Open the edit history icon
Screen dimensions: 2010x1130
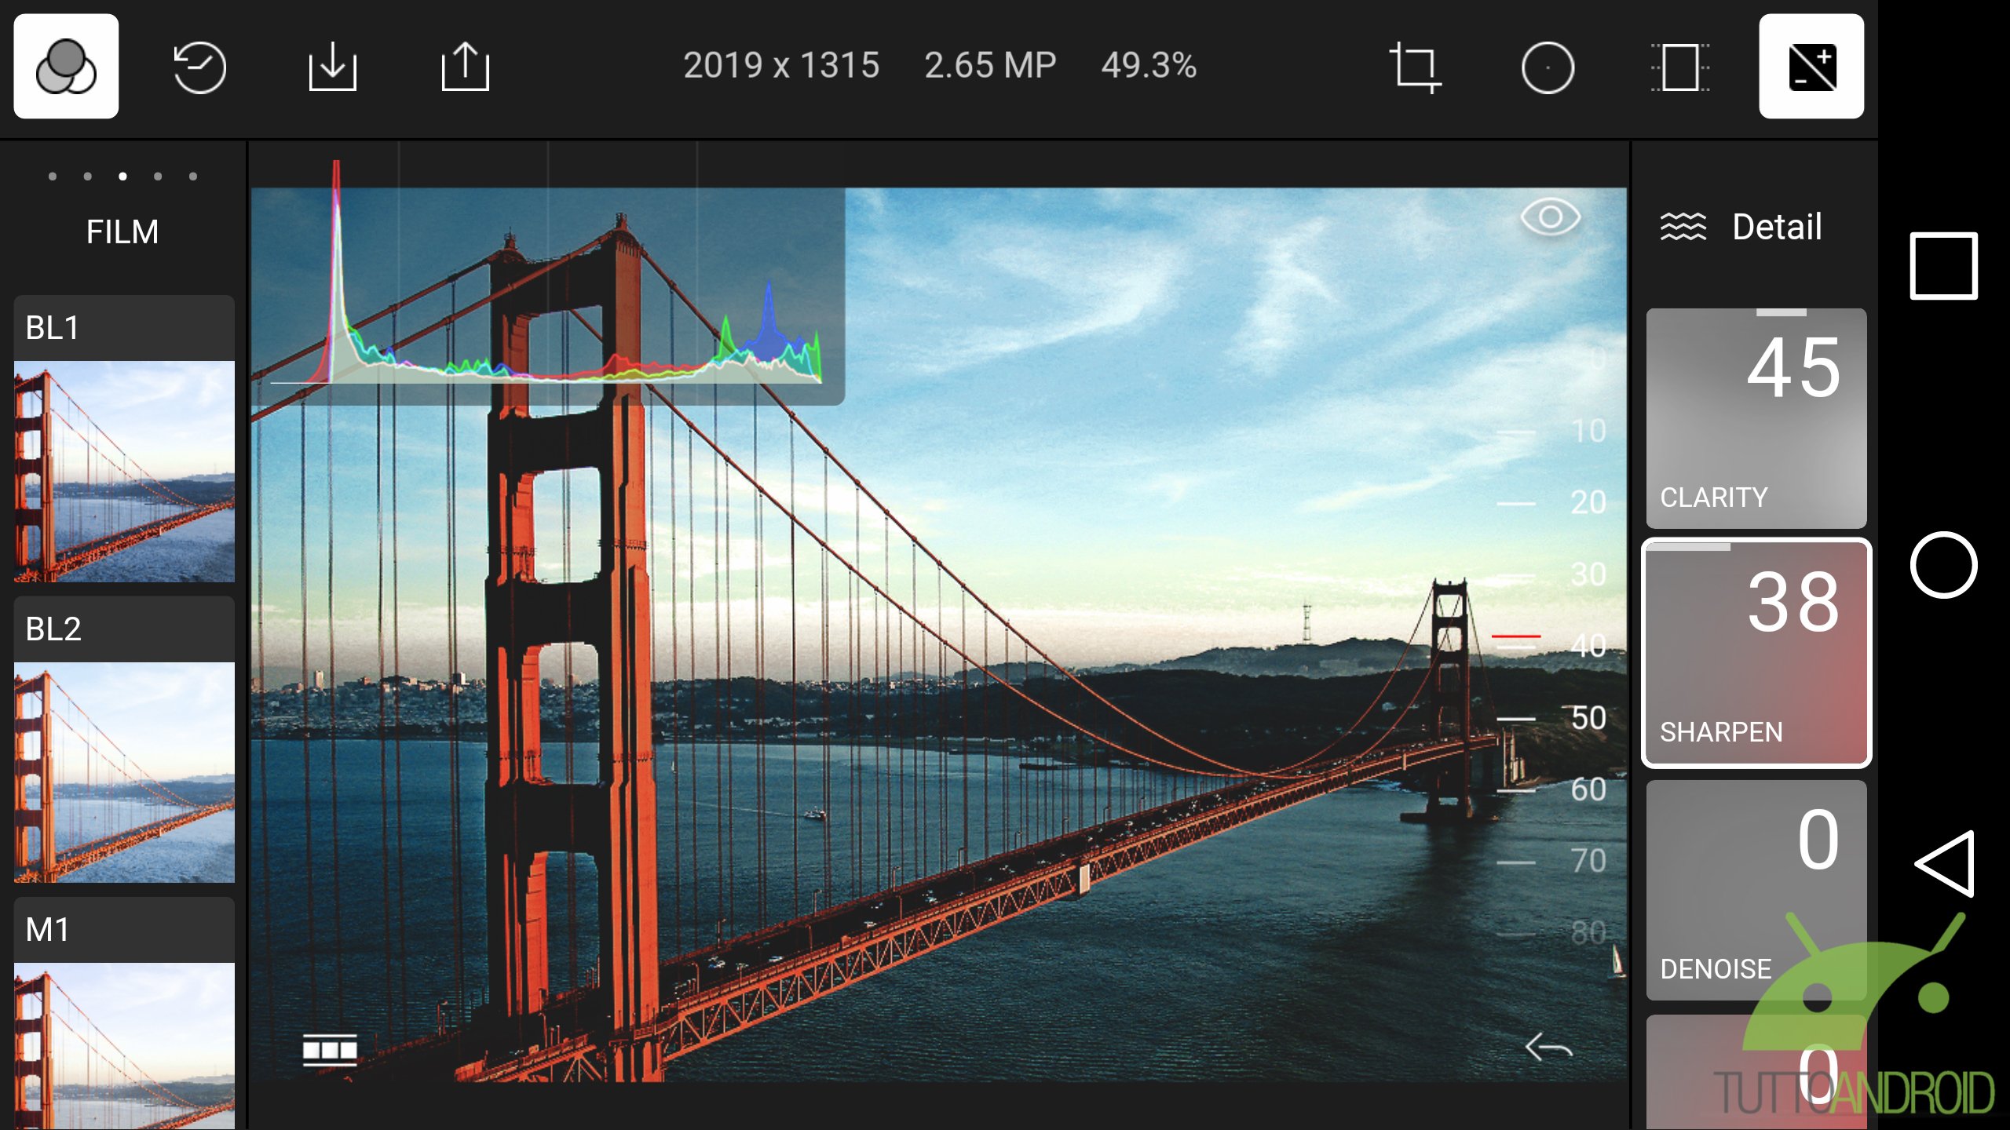[x=199, y=67]
